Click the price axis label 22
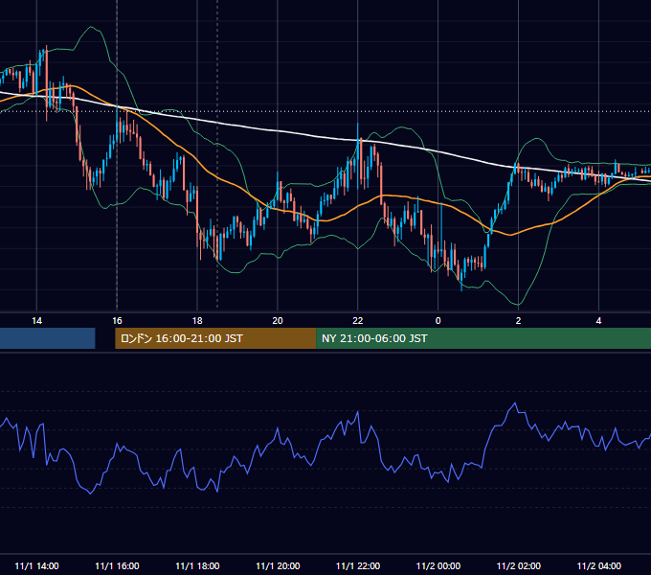Image resolution: width=651 pixels, height=575 pixels. coord(357,321)
